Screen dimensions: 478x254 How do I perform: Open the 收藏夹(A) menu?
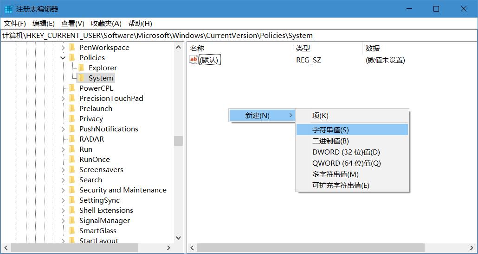(106, 24)
